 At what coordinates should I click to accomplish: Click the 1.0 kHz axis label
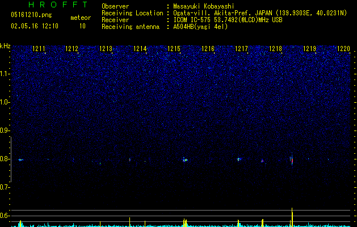pyautogui.click(x=5, y=102)
